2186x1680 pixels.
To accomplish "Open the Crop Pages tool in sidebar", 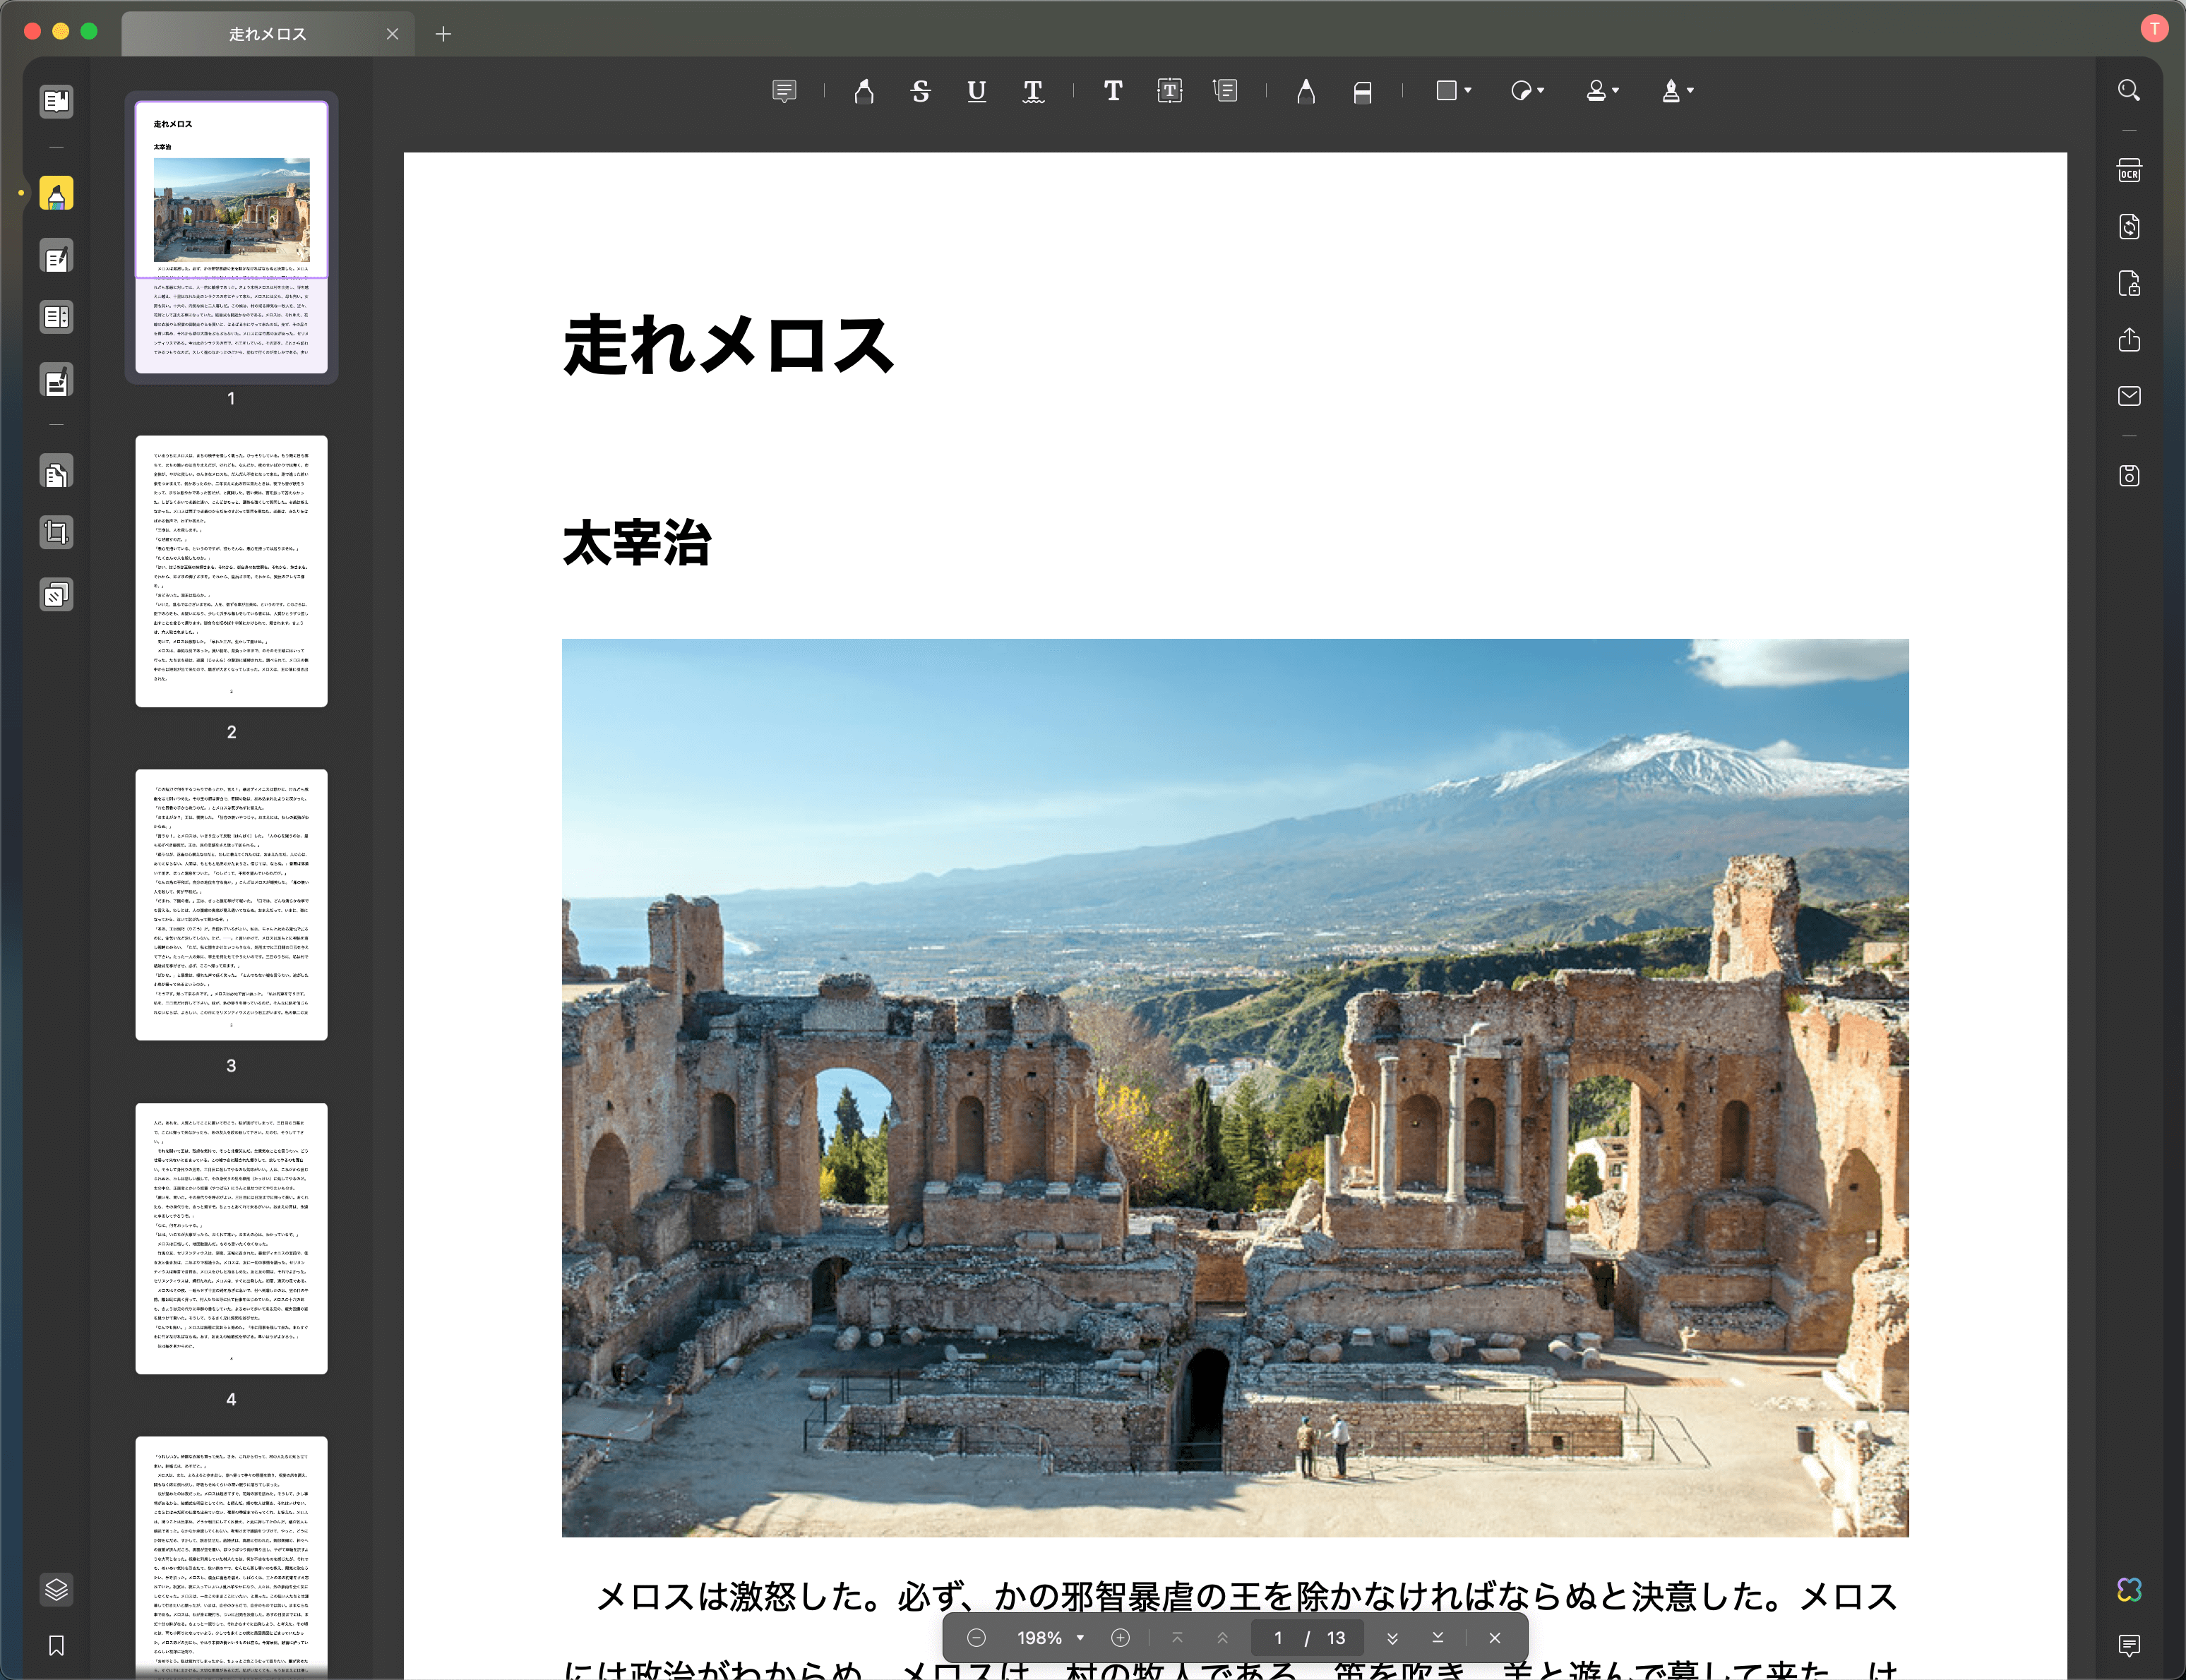I will pos(56,532).
